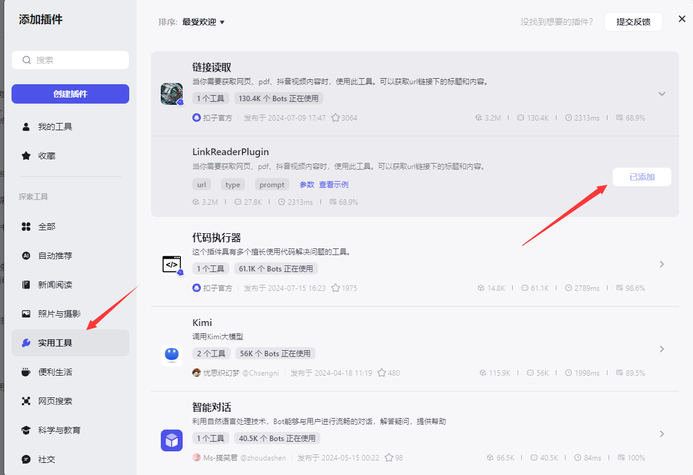Screen dimensions: 693x475
Task: Click the Ms-搞笑君 author avatar
Action: (197, 458)
